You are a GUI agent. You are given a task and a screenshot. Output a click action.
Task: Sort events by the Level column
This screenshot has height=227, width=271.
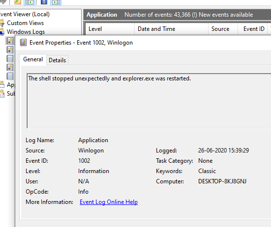tap(110, 29)
